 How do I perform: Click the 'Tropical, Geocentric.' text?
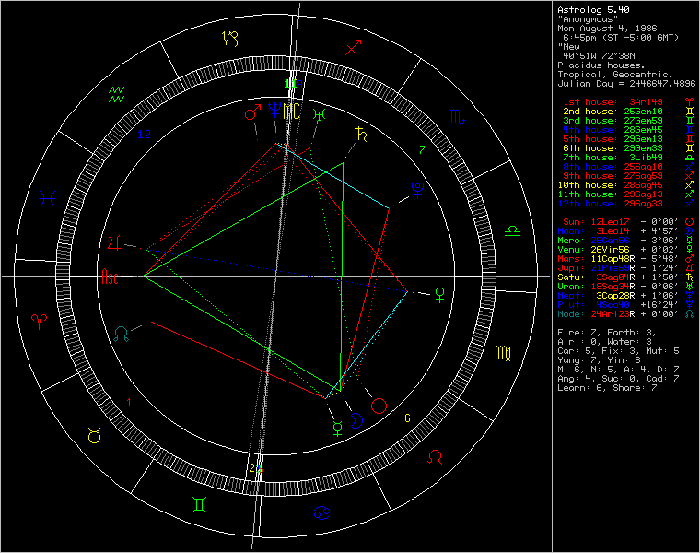point(614,75)
